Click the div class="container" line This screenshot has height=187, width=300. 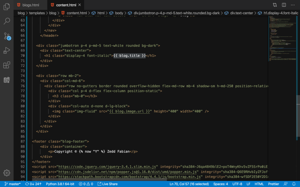point(64,147)
